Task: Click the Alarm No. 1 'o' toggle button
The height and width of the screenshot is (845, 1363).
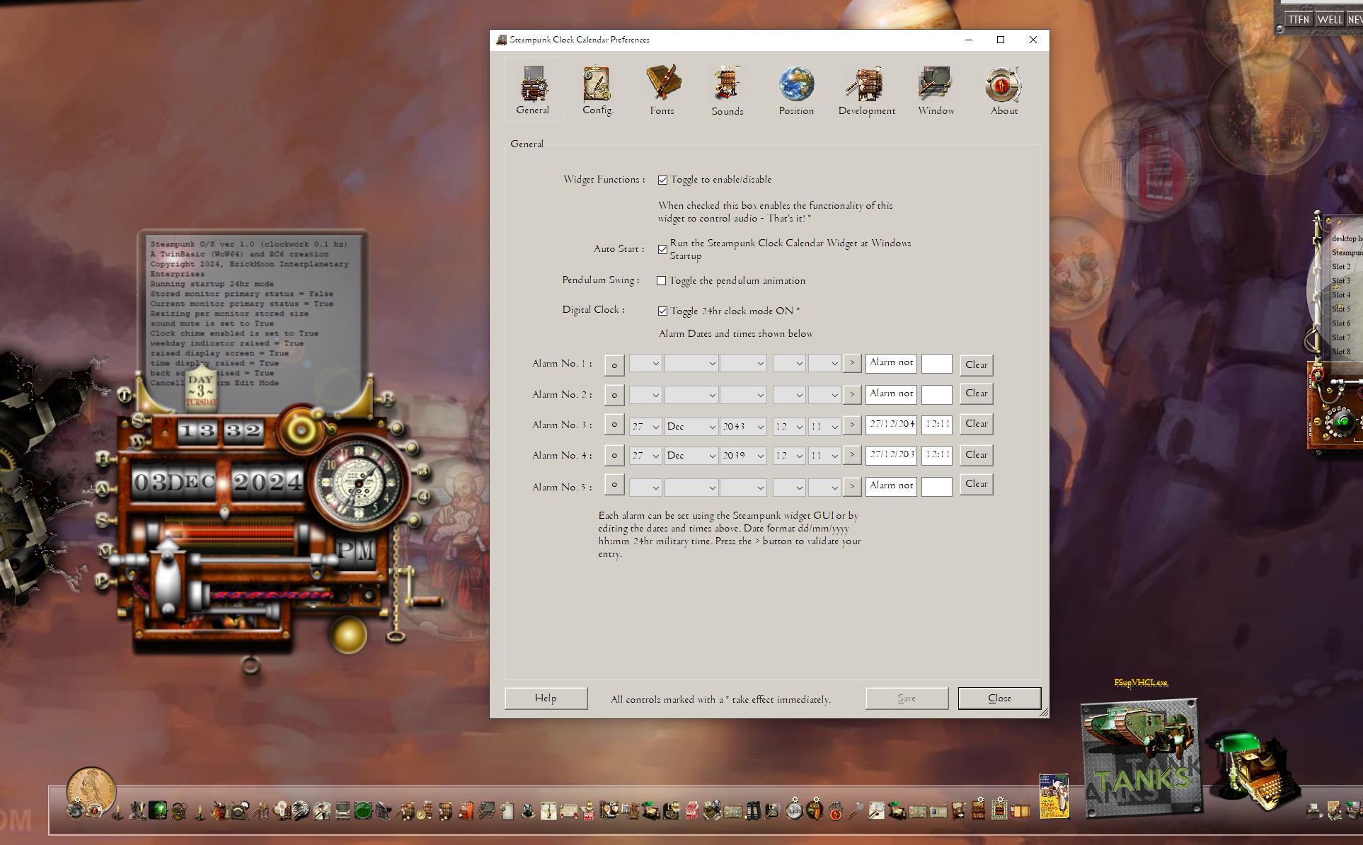Action: (614, 364)
